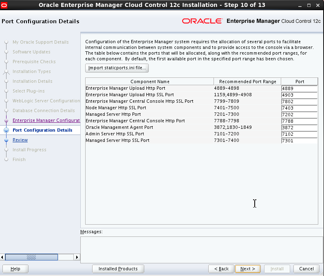Click Installation Details step
The image size is (324, 276).
click(33, 81)
